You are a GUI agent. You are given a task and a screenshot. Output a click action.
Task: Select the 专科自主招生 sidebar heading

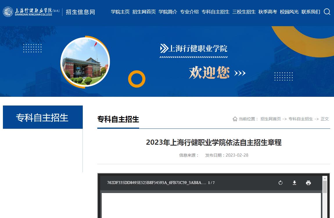click(43, 117)
